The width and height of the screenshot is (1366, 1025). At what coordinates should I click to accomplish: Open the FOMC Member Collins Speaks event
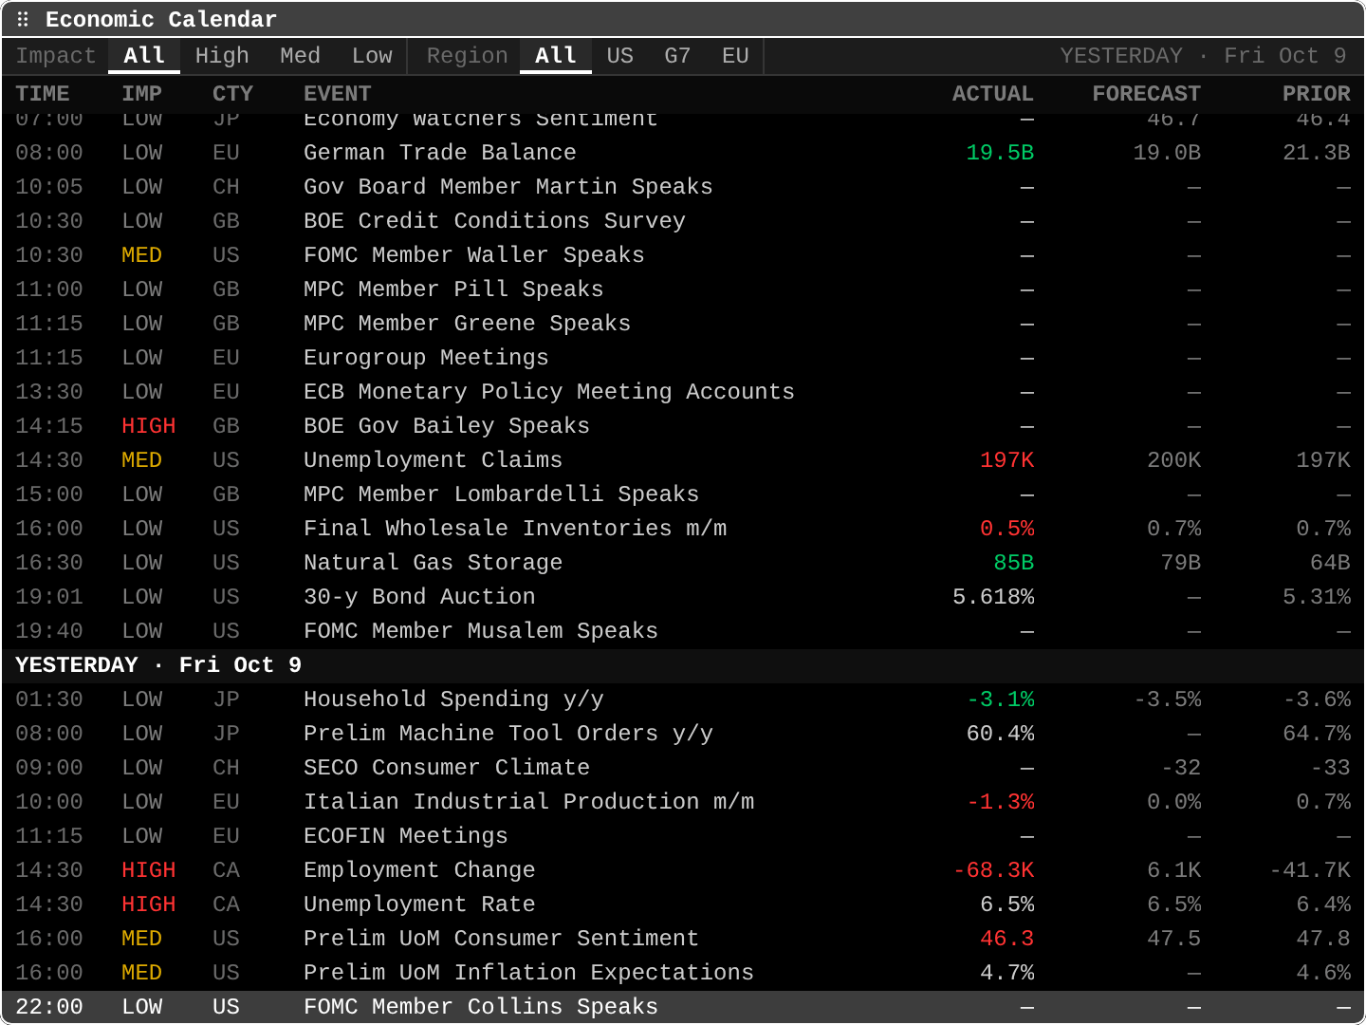pos(683,1007)
